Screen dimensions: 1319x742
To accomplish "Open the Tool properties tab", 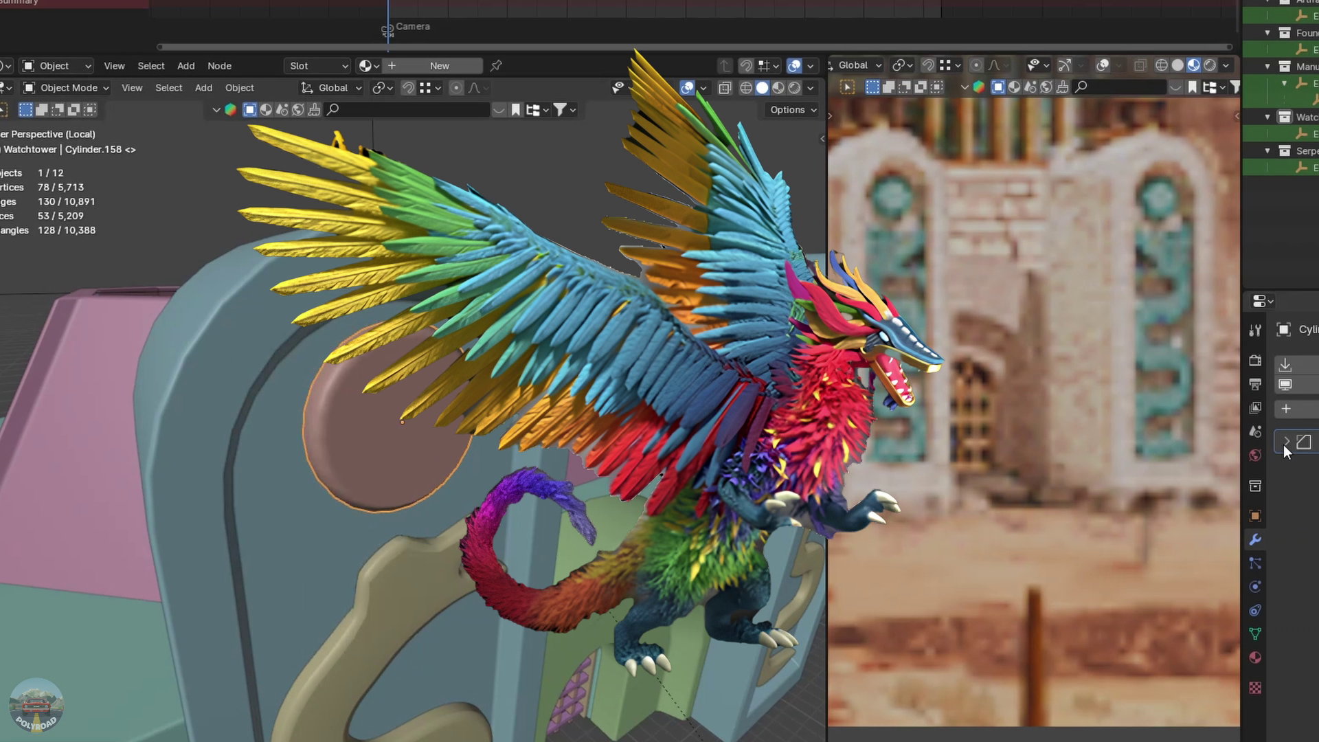I will [x=1255, y=330].
